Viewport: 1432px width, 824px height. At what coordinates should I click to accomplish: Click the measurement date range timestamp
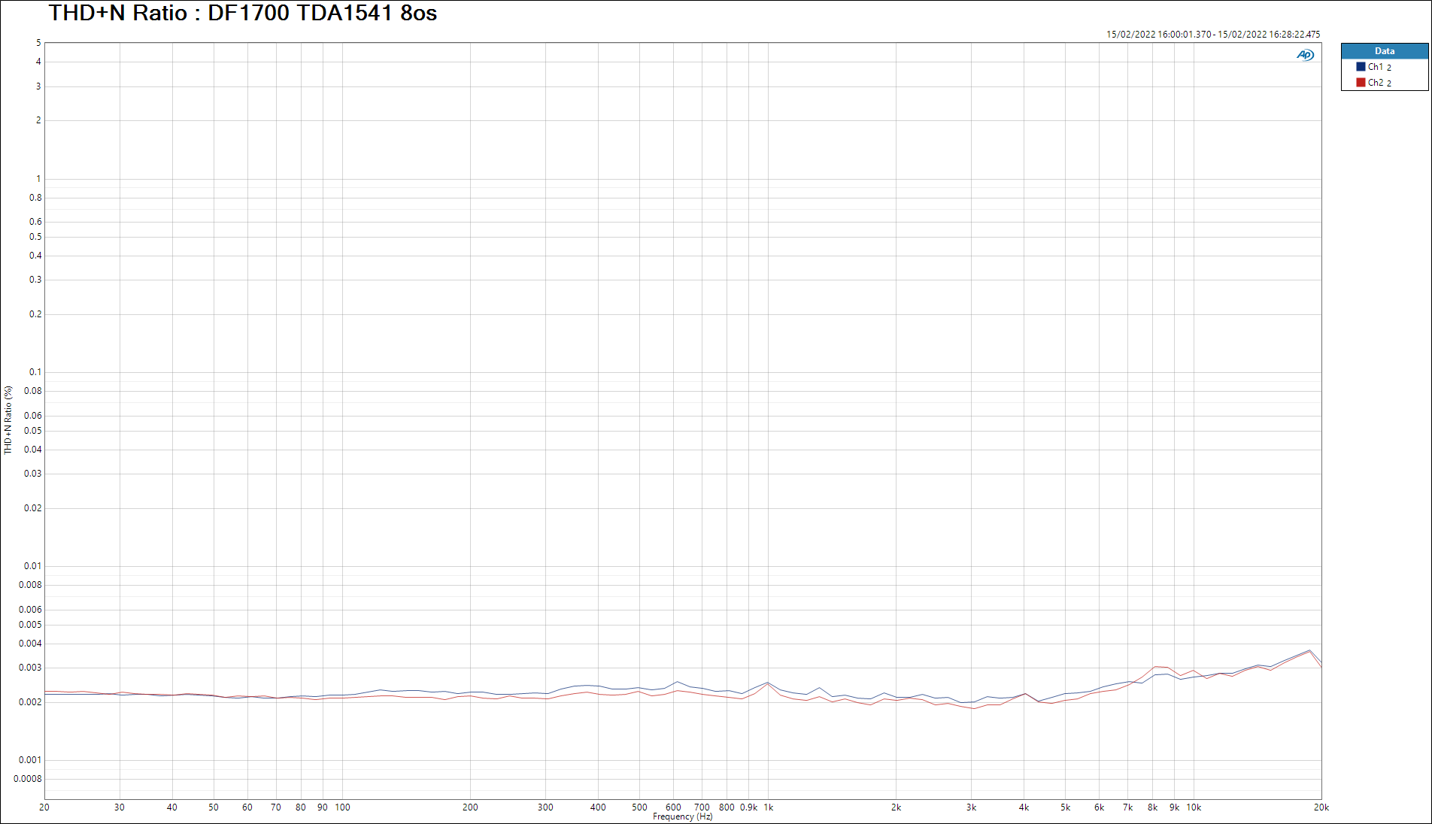pos(1212,34)
